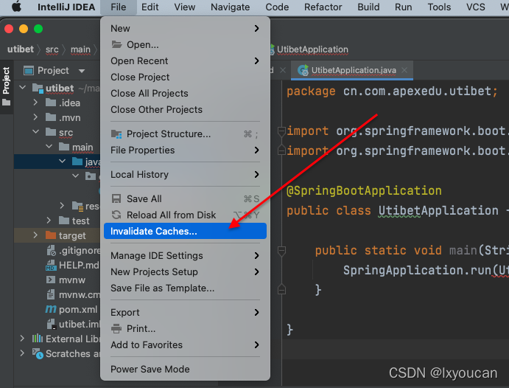Expand the Manage IDE Settings submenu
Viewport: 509px width, 388px height.
point(185,256)
